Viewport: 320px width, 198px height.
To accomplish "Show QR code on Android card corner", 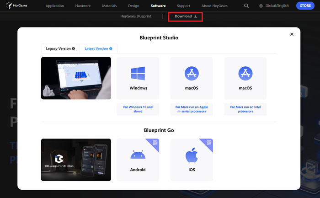I will pos(155,143).
